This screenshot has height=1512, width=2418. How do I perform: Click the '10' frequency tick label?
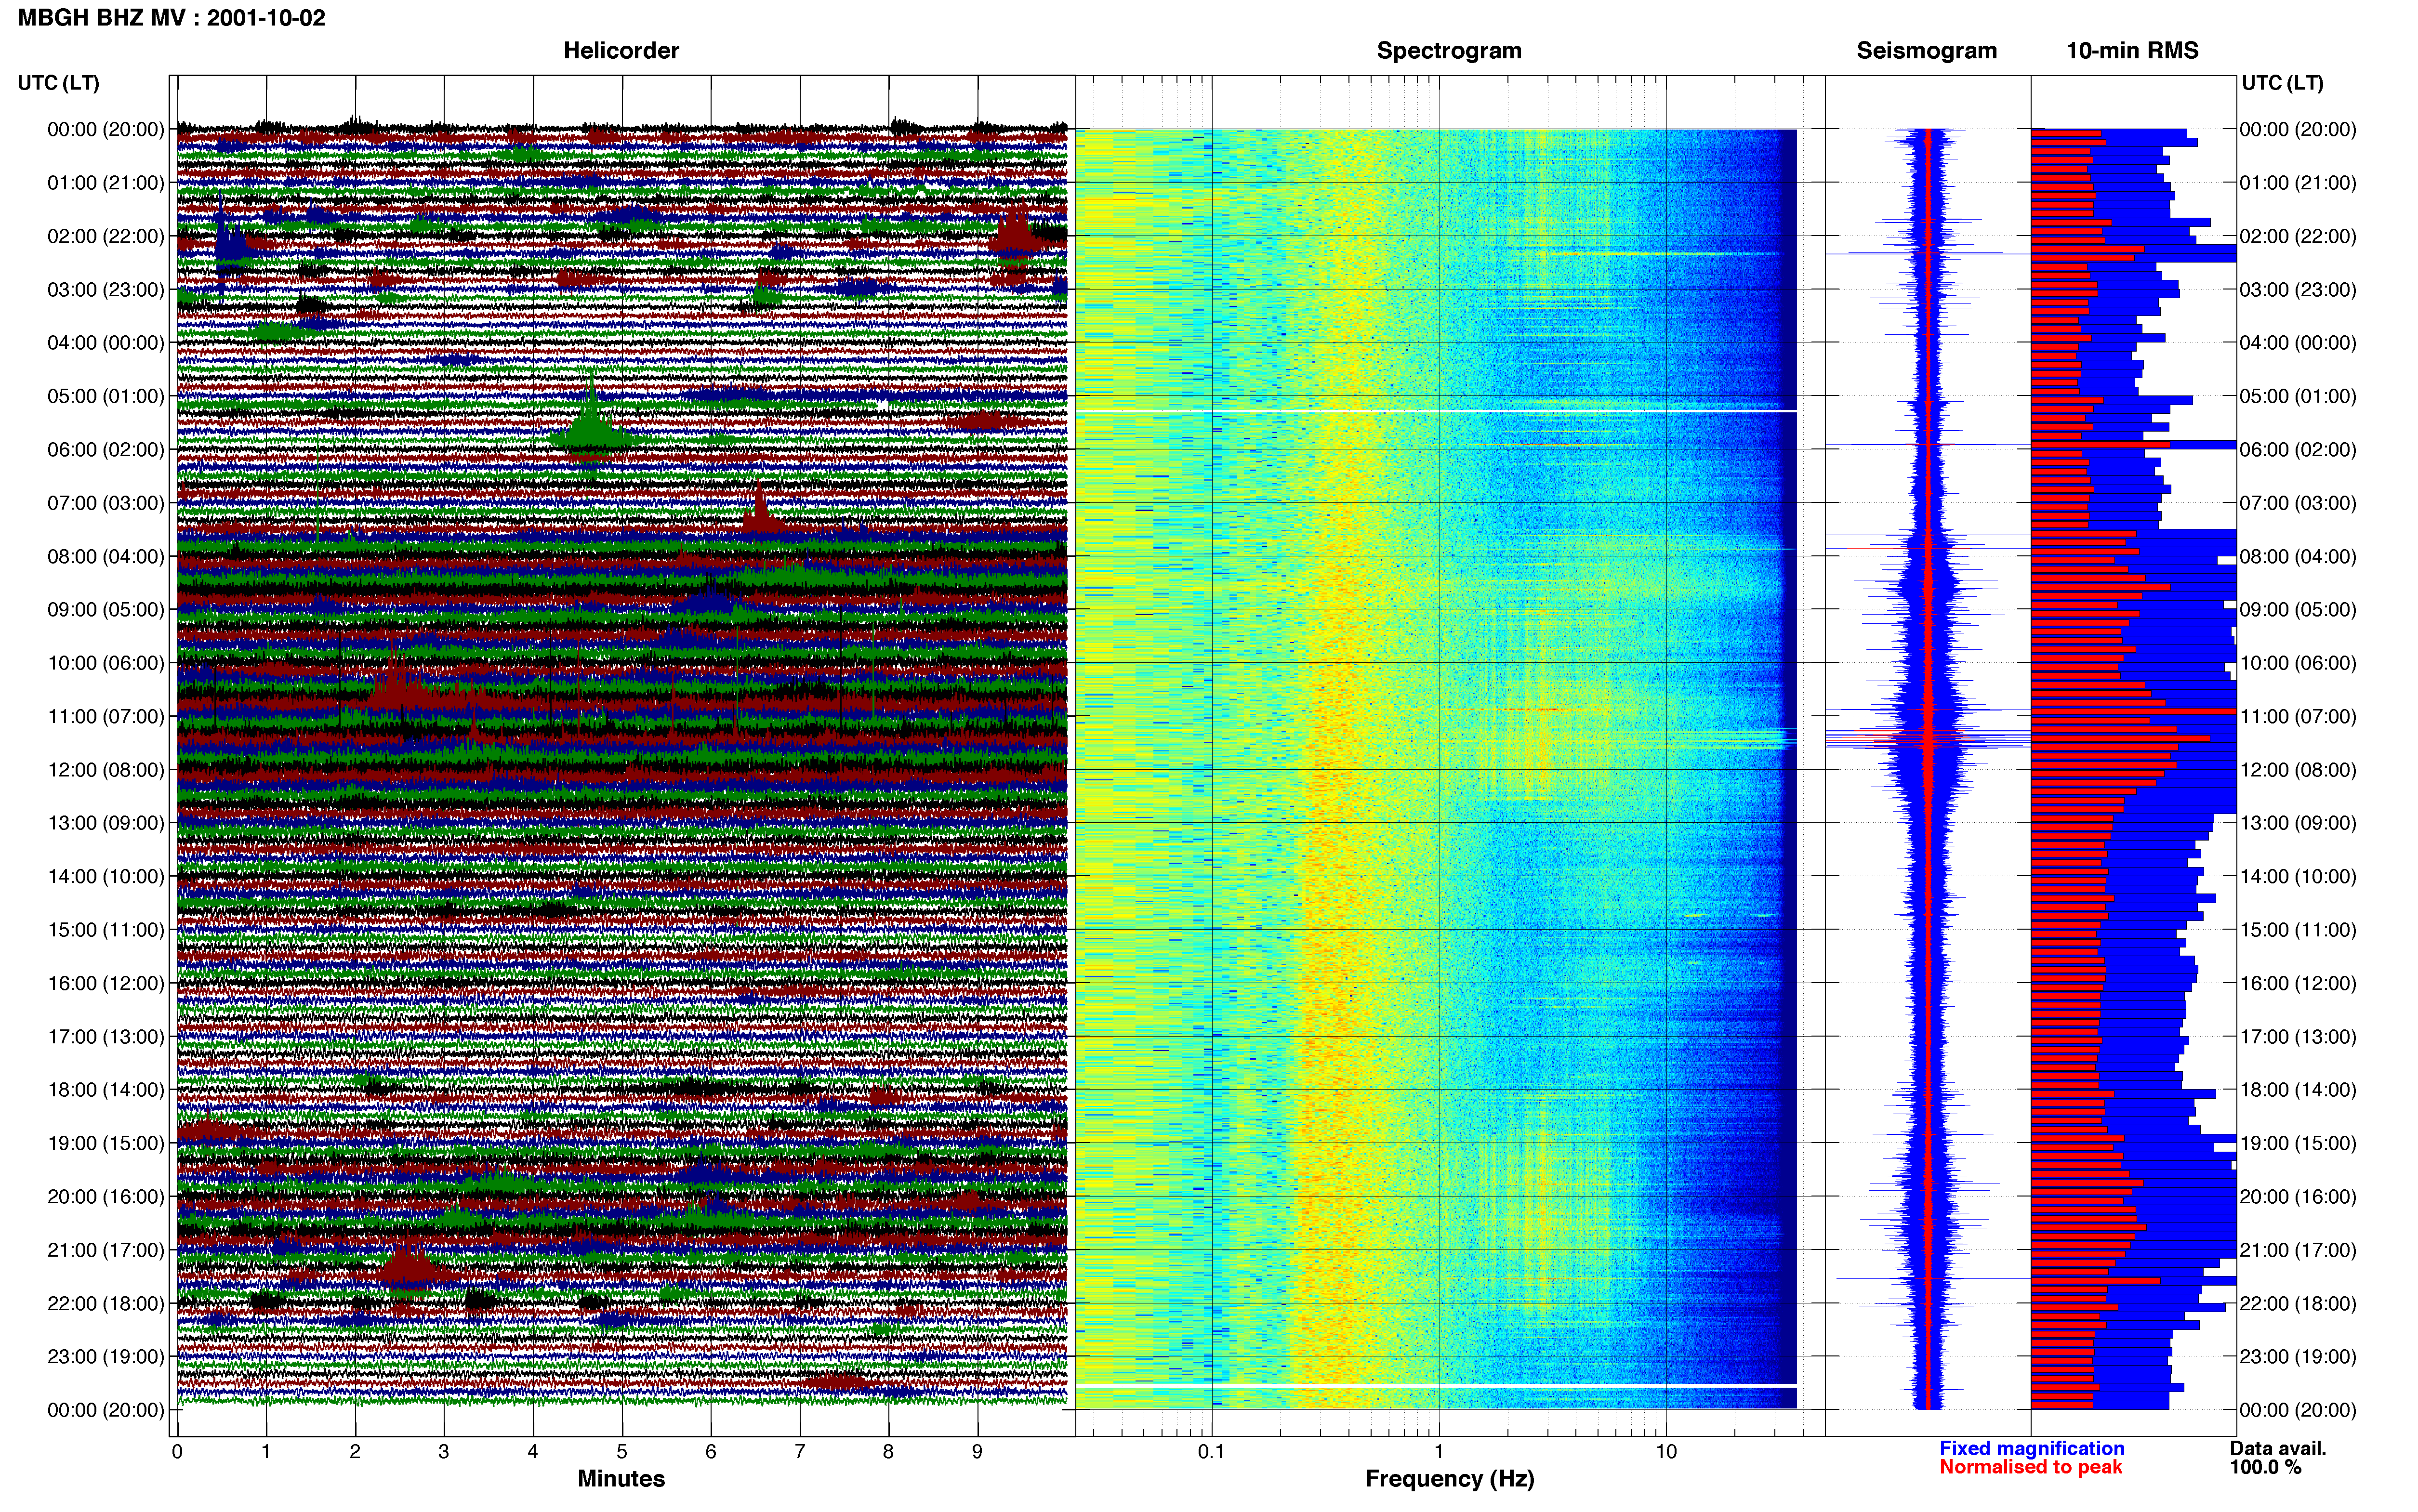1666,1452
